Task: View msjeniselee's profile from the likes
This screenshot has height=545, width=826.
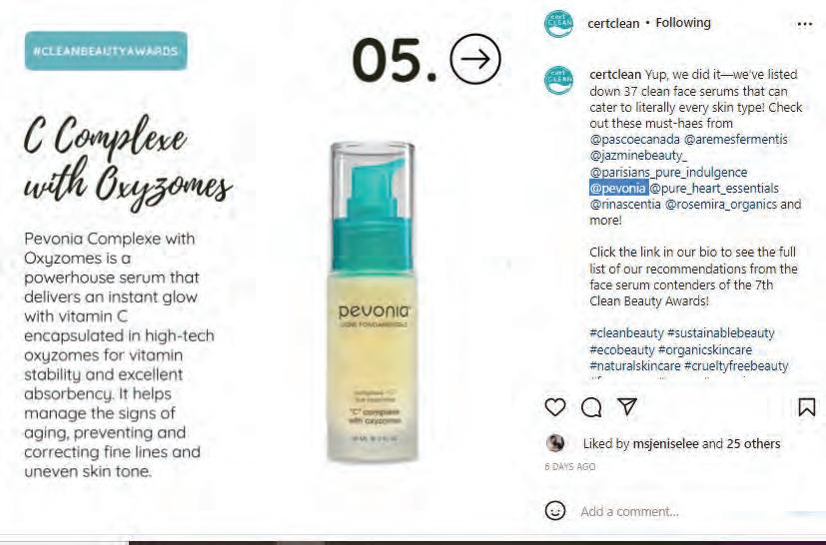Action: pyautogui.click(x=665, y=444)
